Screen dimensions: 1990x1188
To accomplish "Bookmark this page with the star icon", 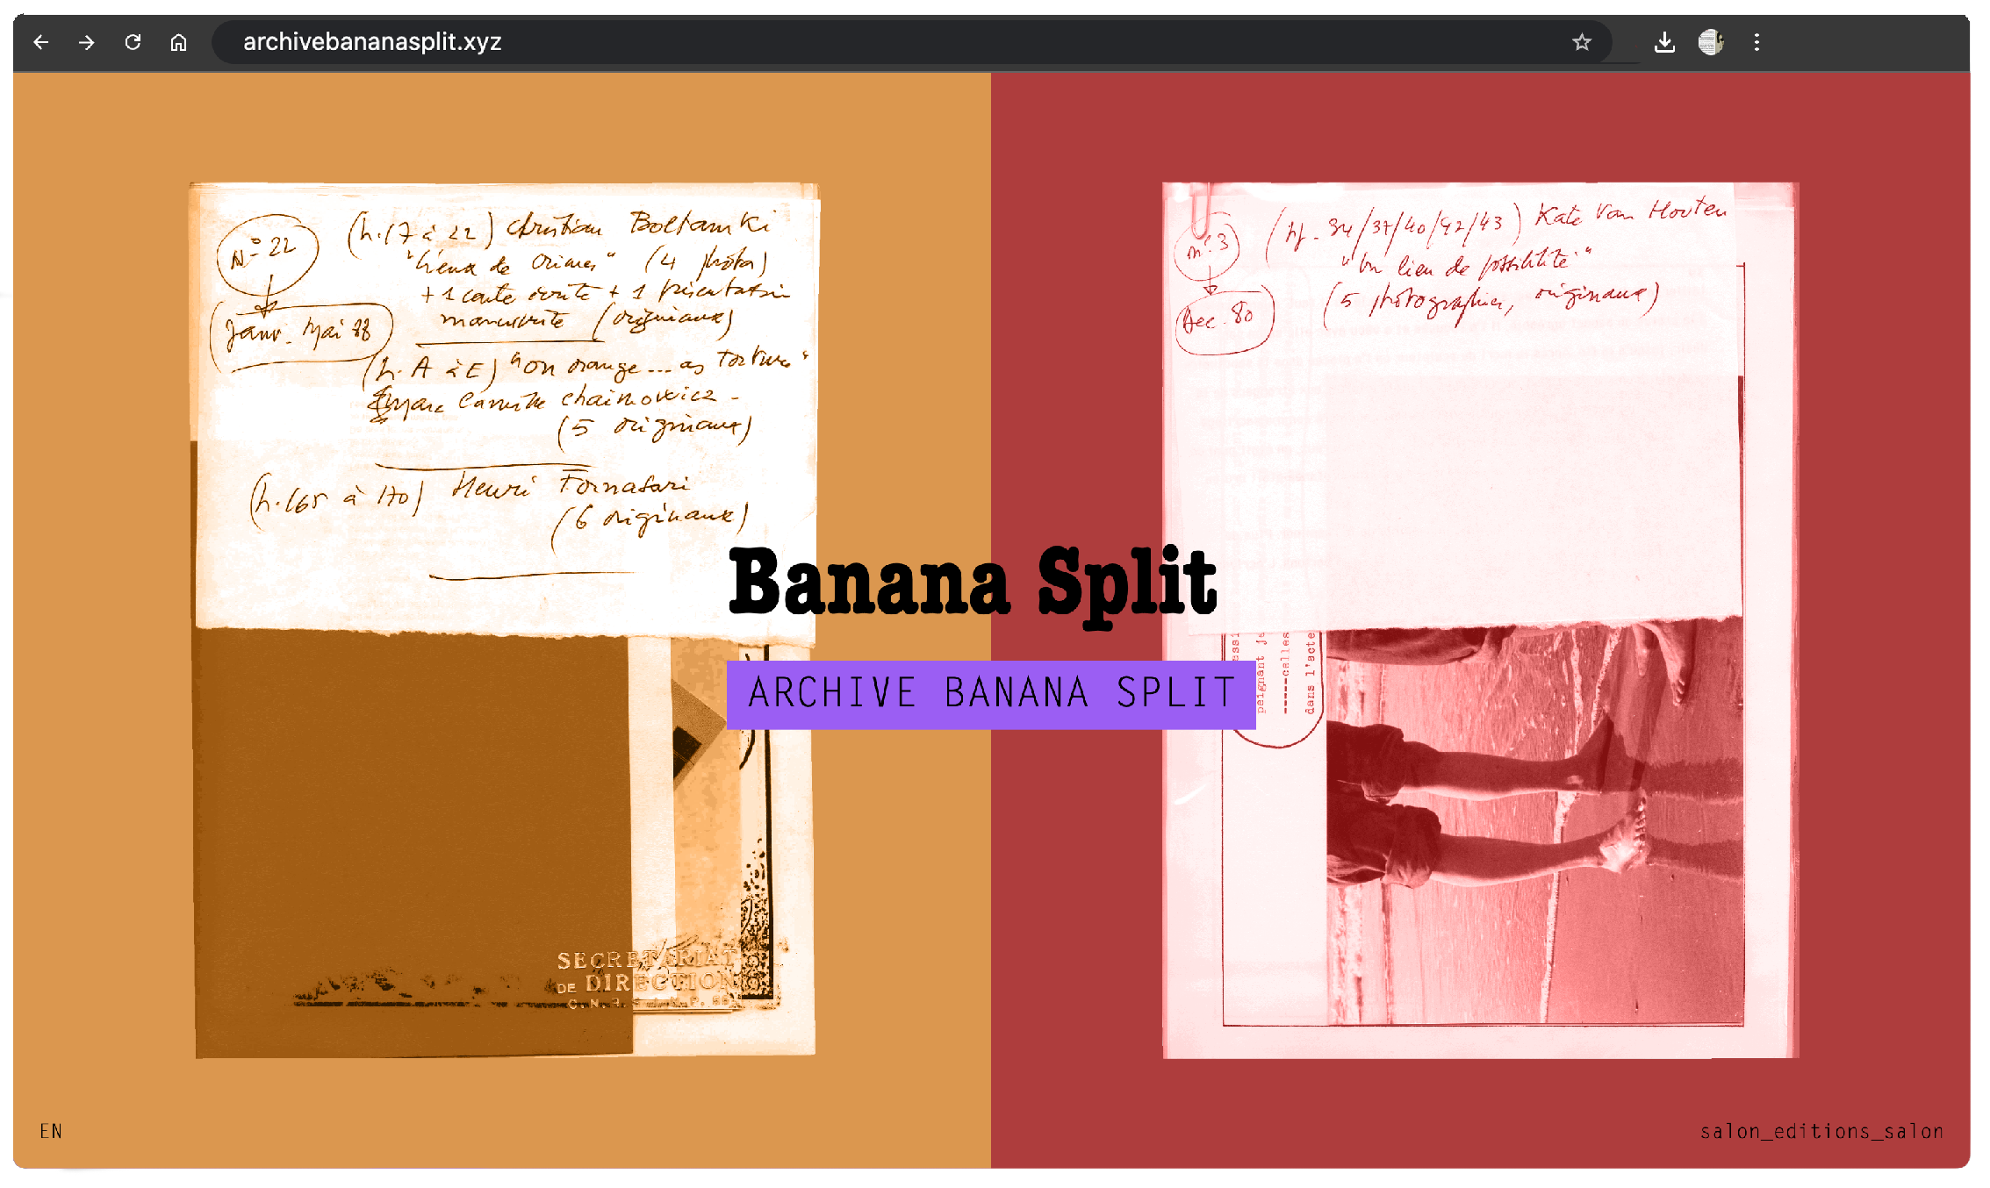I will click(1582, 42).
